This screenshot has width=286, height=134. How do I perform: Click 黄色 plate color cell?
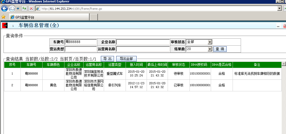click(53, 85)
